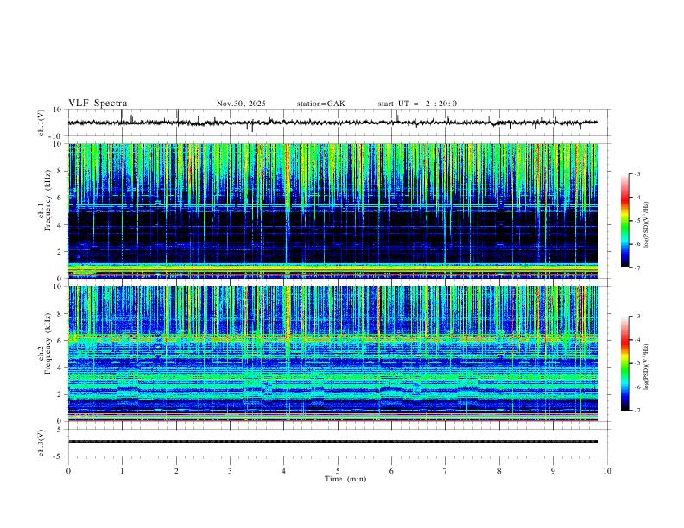
Task: Click inside the ch.2 spectrogram panel
Action: coord(332,354)
